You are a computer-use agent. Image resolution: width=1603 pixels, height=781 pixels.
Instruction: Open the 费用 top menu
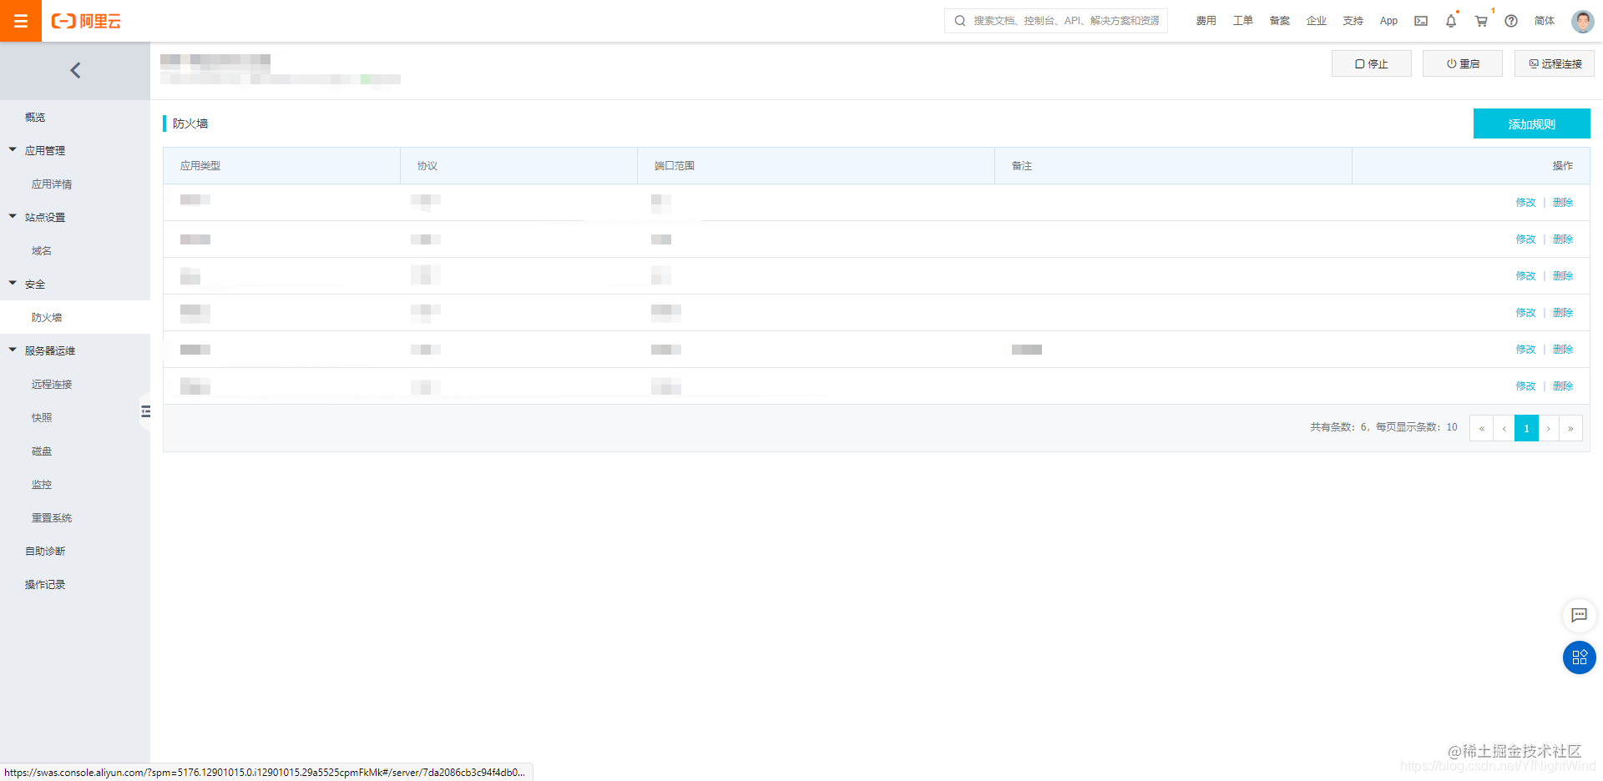click(1206, 21)
